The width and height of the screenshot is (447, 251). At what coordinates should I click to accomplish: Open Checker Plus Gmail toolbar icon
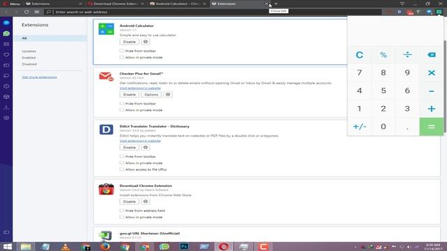click(x=410, y=12)
